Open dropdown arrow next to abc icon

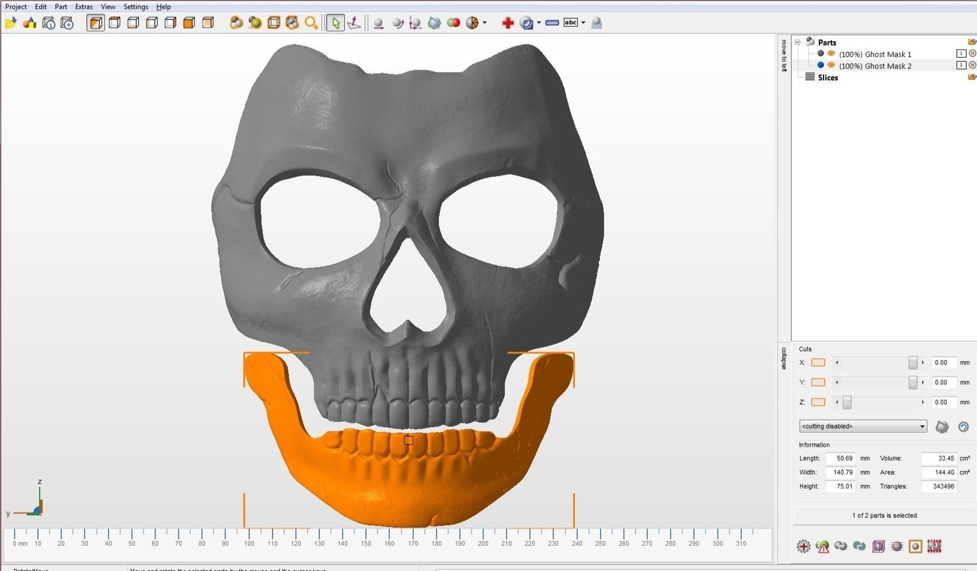point(583,23)
